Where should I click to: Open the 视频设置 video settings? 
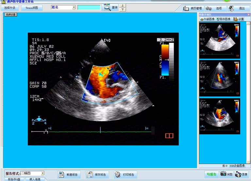(x=10, y=15)
